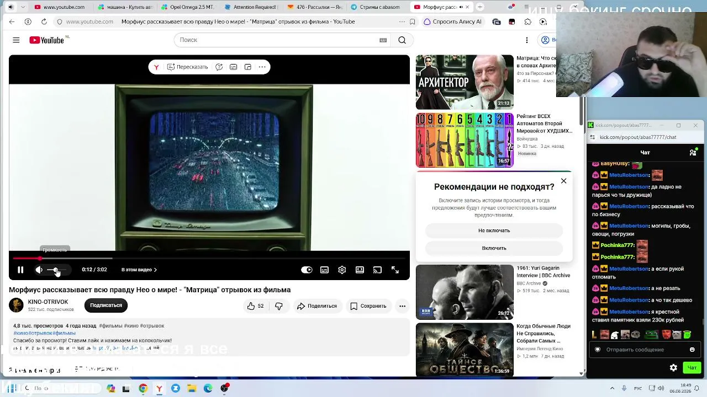
Task: Click the subtitles icon in Yandex overlay
Action: coord(234,67)
